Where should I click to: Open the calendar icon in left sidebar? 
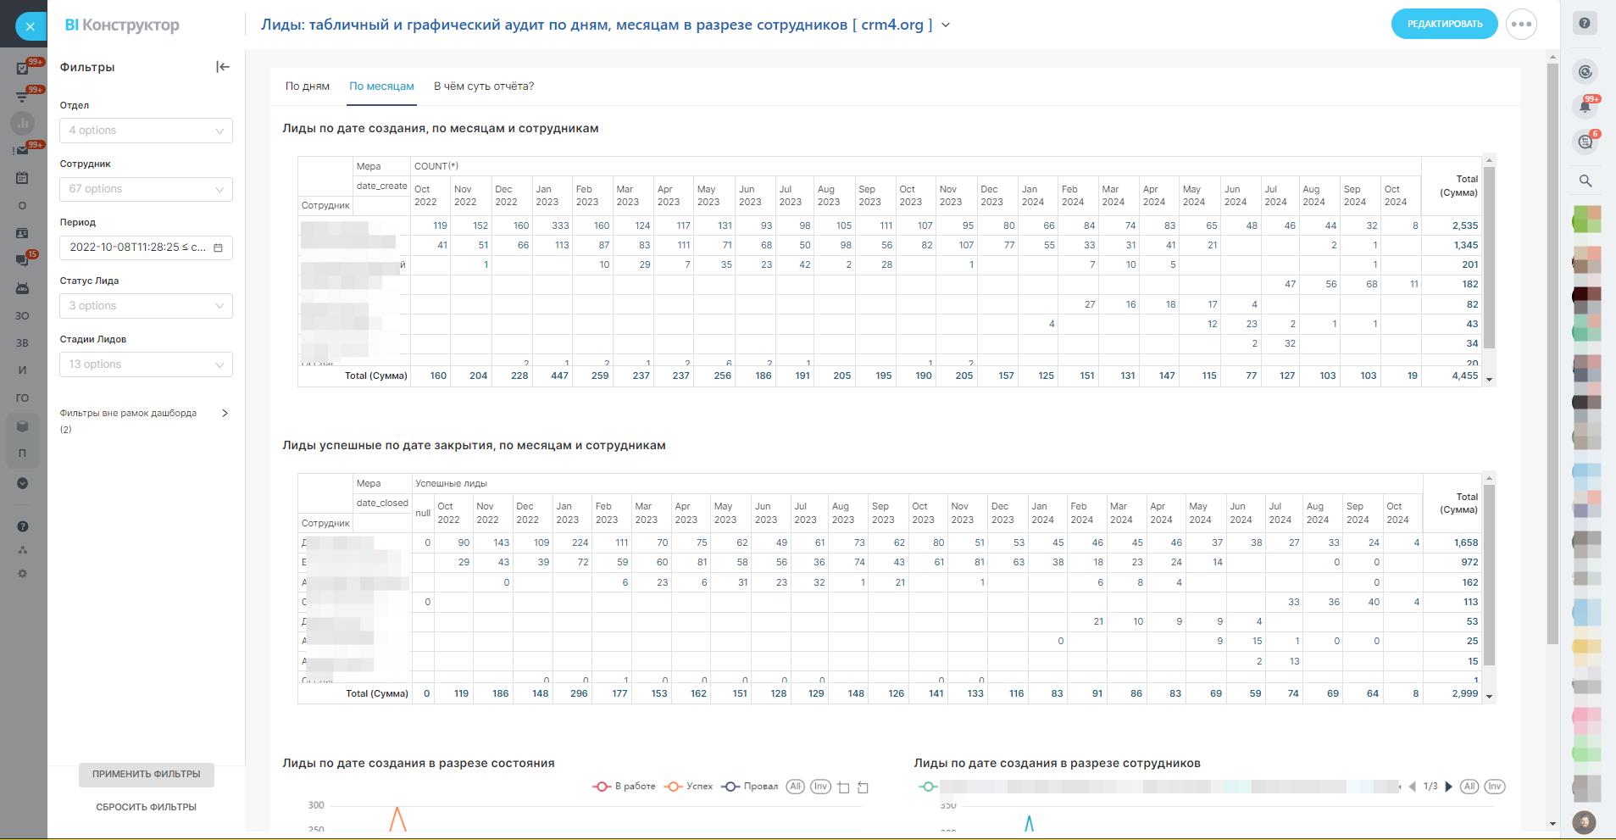pos(23,178)
